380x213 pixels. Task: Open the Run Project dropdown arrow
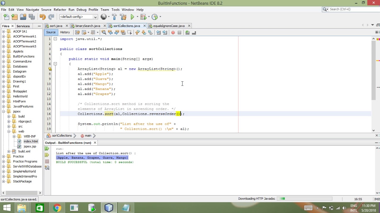[x=137, y=17]
